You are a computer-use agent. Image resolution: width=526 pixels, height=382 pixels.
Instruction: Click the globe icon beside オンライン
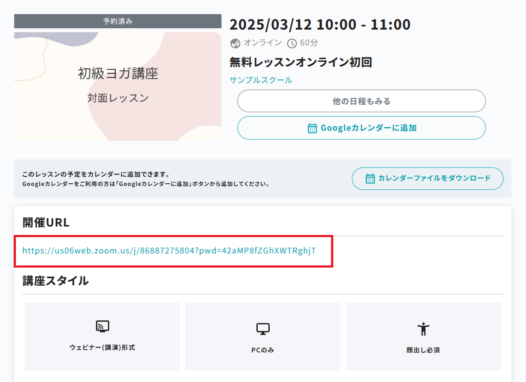[x=235, y=43]
